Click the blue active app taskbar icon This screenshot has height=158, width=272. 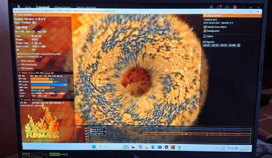coord(180,147)
